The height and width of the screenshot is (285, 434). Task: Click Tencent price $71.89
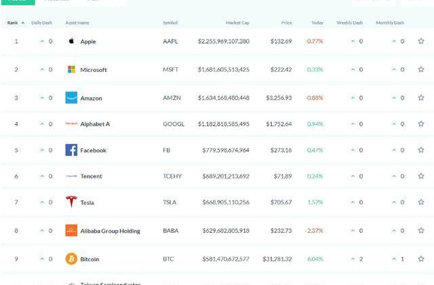(x=283, y=176)
